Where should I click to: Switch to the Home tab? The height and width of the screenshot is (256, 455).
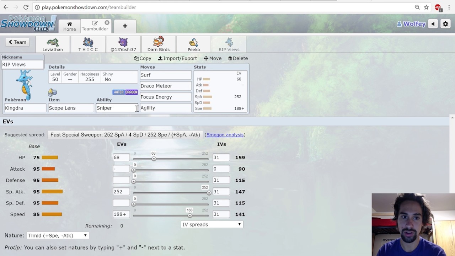[70, 26]
